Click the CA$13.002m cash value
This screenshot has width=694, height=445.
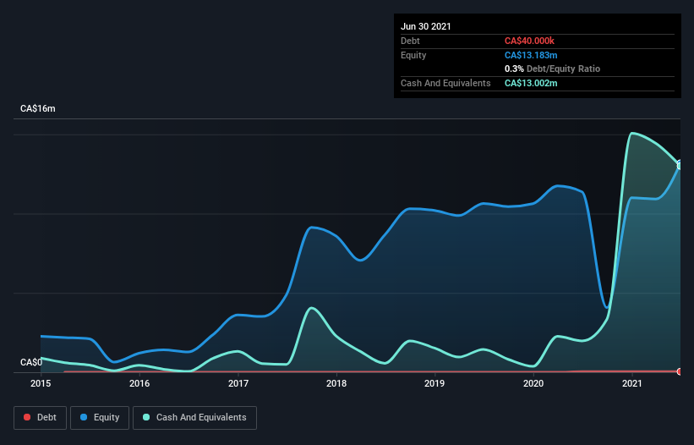point(531,83)
